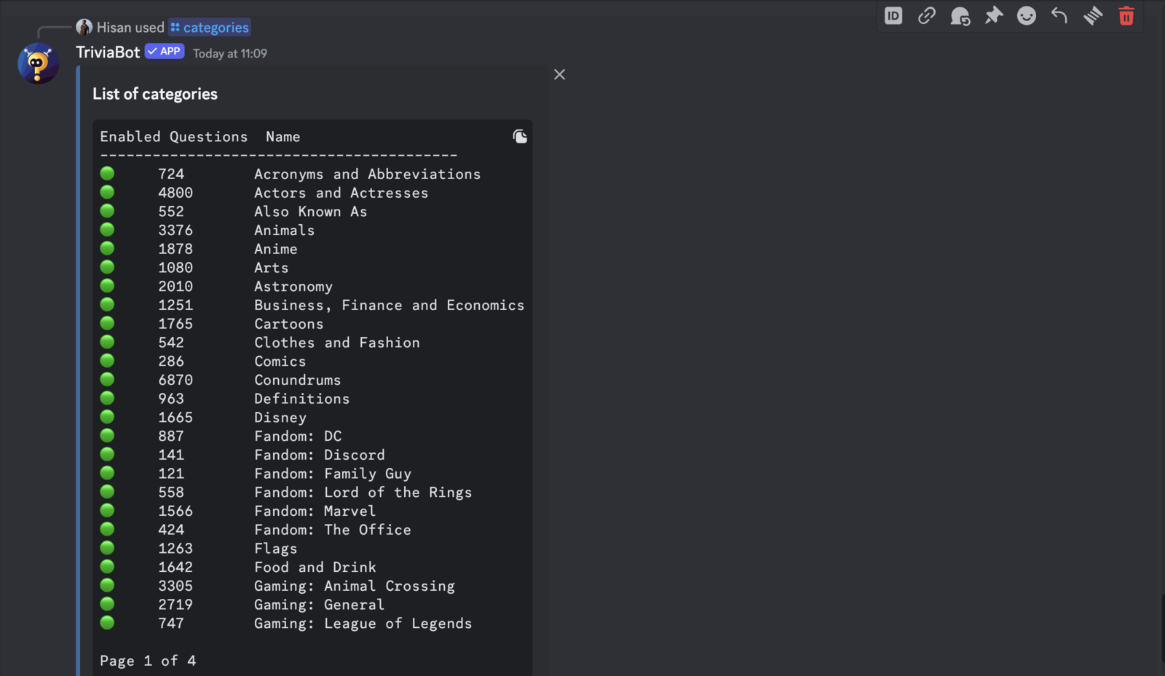
Task: Set a reminder with the bell icon
Action: coord(960,15)
